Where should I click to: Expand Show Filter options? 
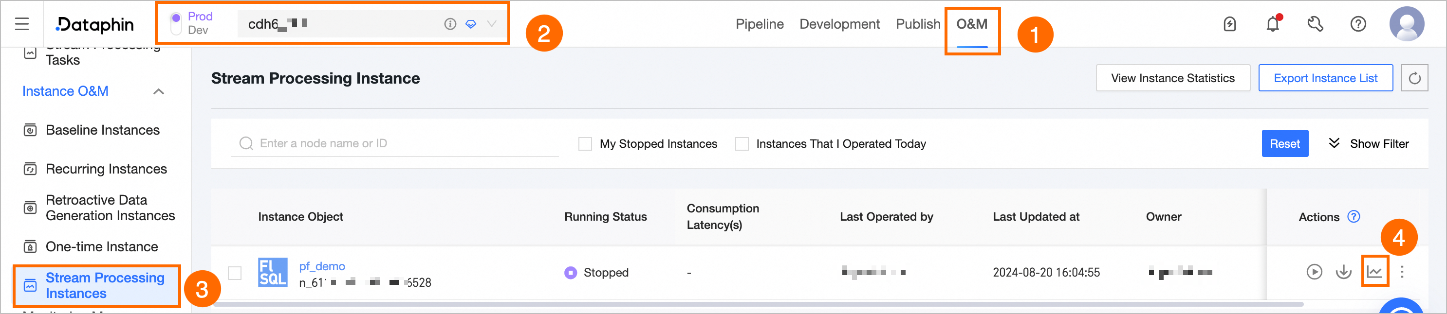click(1368, 143)
